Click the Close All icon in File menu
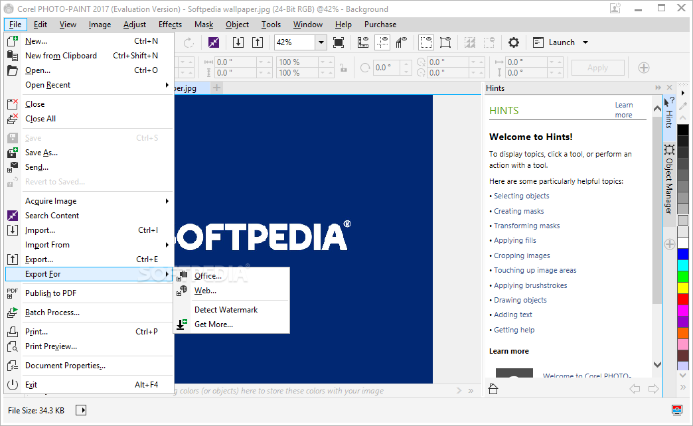The image size is (693, 426). 13,118
